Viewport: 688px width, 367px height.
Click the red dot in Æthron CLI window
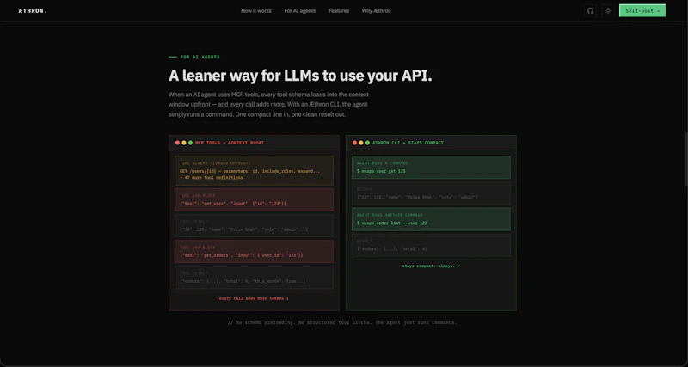(x=354, y=143)
